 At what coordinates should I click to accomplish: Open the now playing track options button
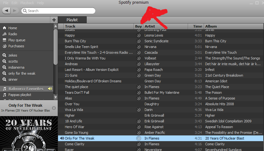pos(54,108)
